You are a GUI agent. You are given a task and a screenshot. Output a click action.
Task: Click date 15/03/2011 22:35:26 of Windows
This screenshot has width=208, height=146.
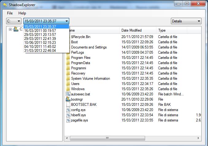tap(137, 89)
